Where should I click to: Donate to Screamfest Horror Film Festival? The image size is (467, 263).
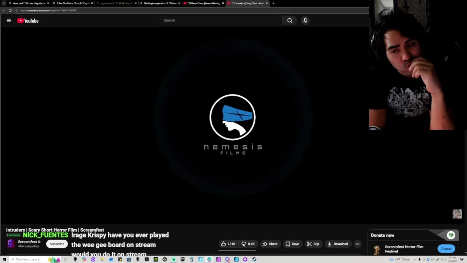click(446, 249)
